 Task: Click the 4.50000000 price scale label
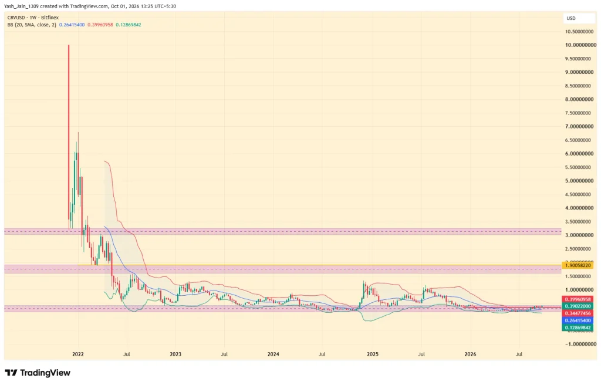[x=579, y=194]
